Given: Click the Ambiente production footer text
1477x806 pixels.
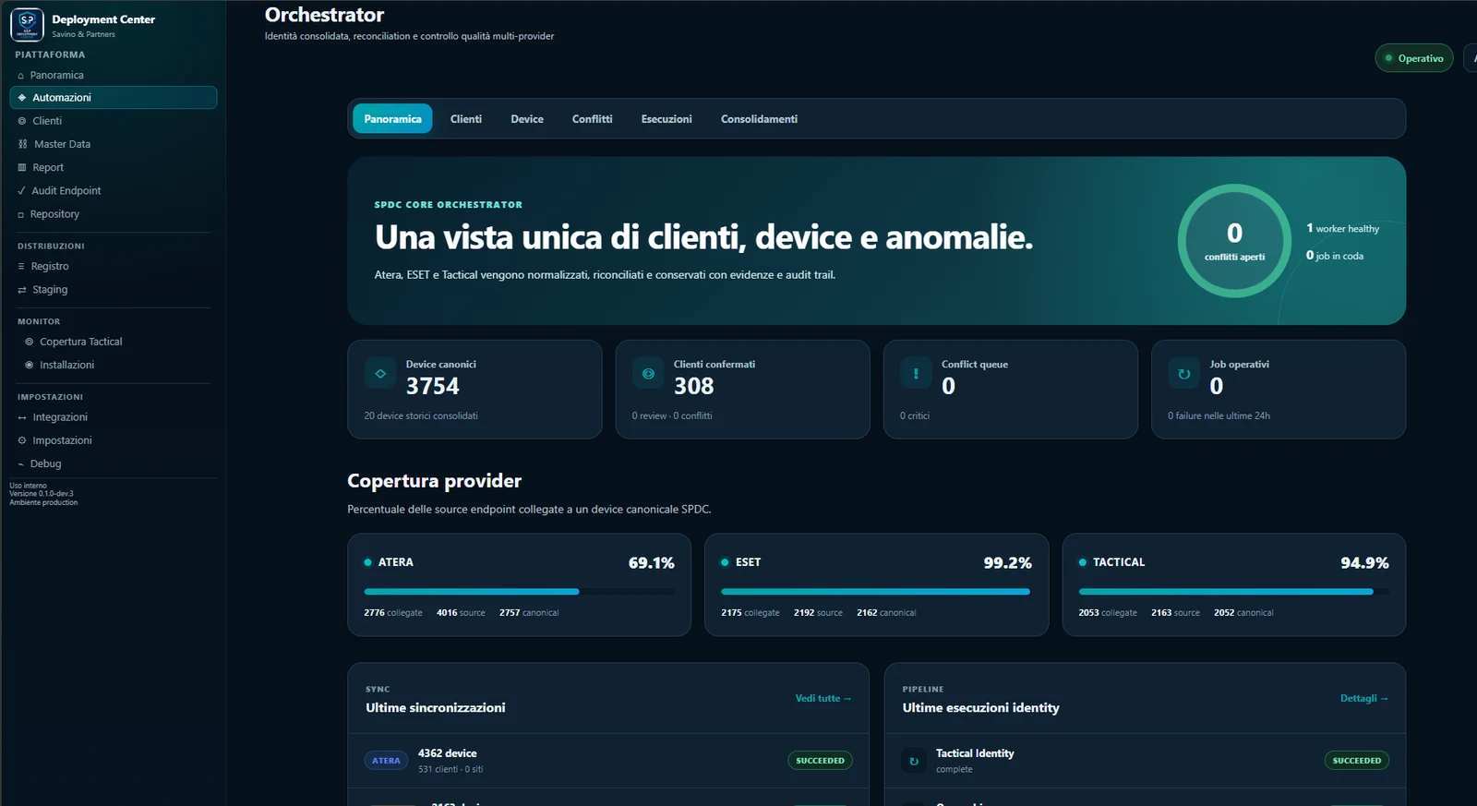Looking at the screenshot, I should coord(43,503).
